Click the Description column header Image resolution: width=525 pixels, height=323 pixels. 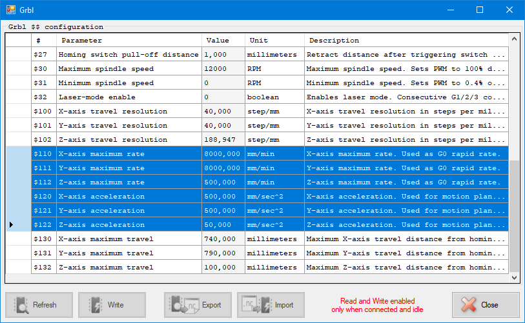406,41
